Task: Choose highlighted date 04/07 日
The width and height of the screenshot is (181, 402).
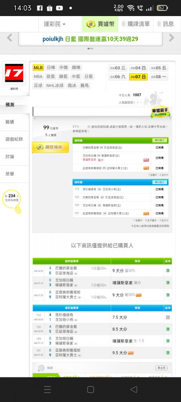Action: [x=138, y=77]
